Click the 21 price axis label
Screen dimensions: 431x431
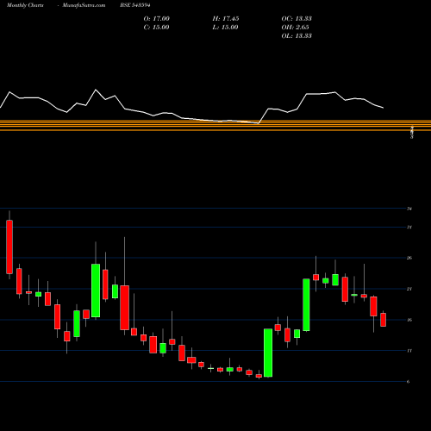(x=409, y=289)
